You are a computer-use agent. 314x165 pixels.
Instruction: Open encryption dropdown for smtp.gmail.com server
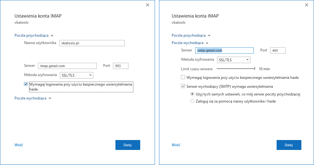[x=234, y=60]
